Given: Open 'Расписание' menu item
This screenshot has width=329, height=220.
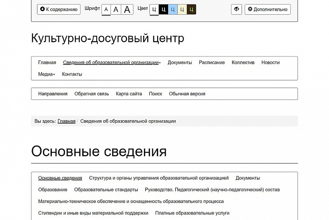Looking at the screenshot, I should [x=212, y=62].
